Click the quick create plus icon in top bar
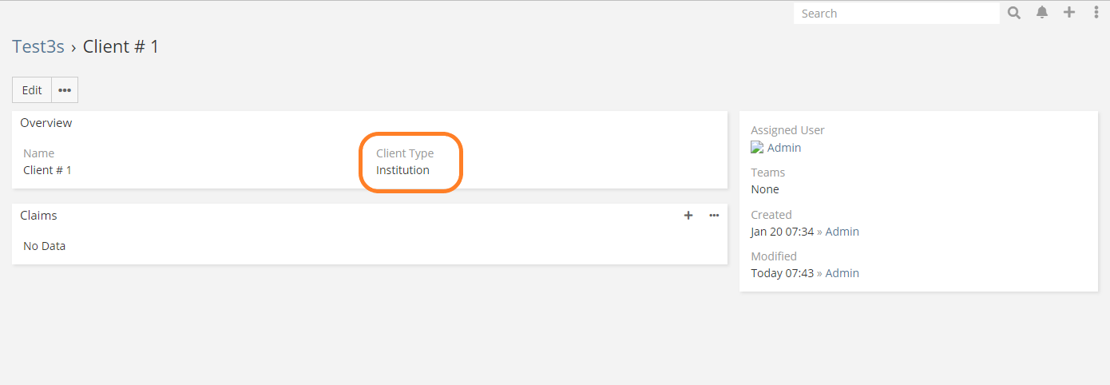This screenshot has width=1110, height=385. (x=1069, y=13)
